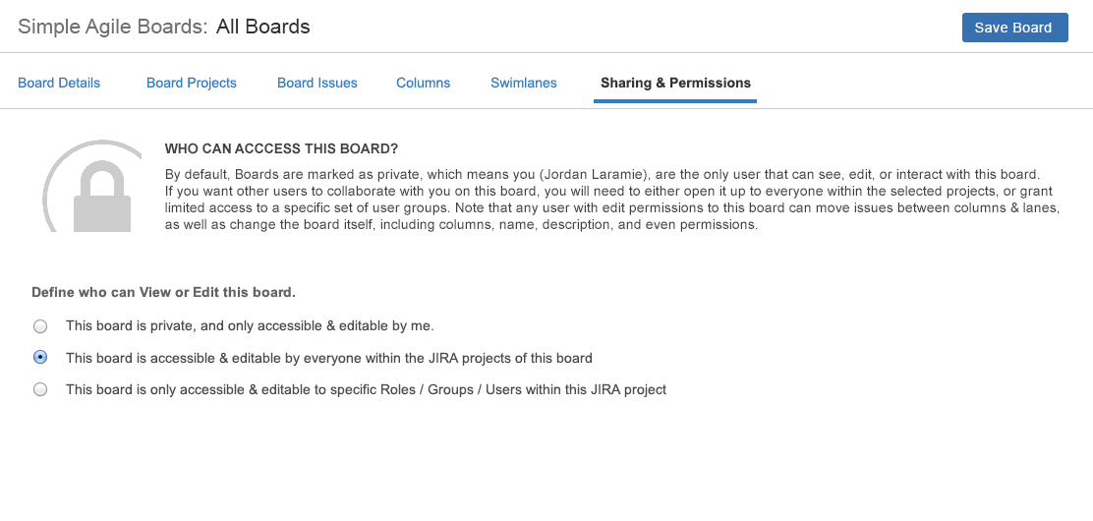Click the 'accessible & editable by everyone' label

[329, 359]
